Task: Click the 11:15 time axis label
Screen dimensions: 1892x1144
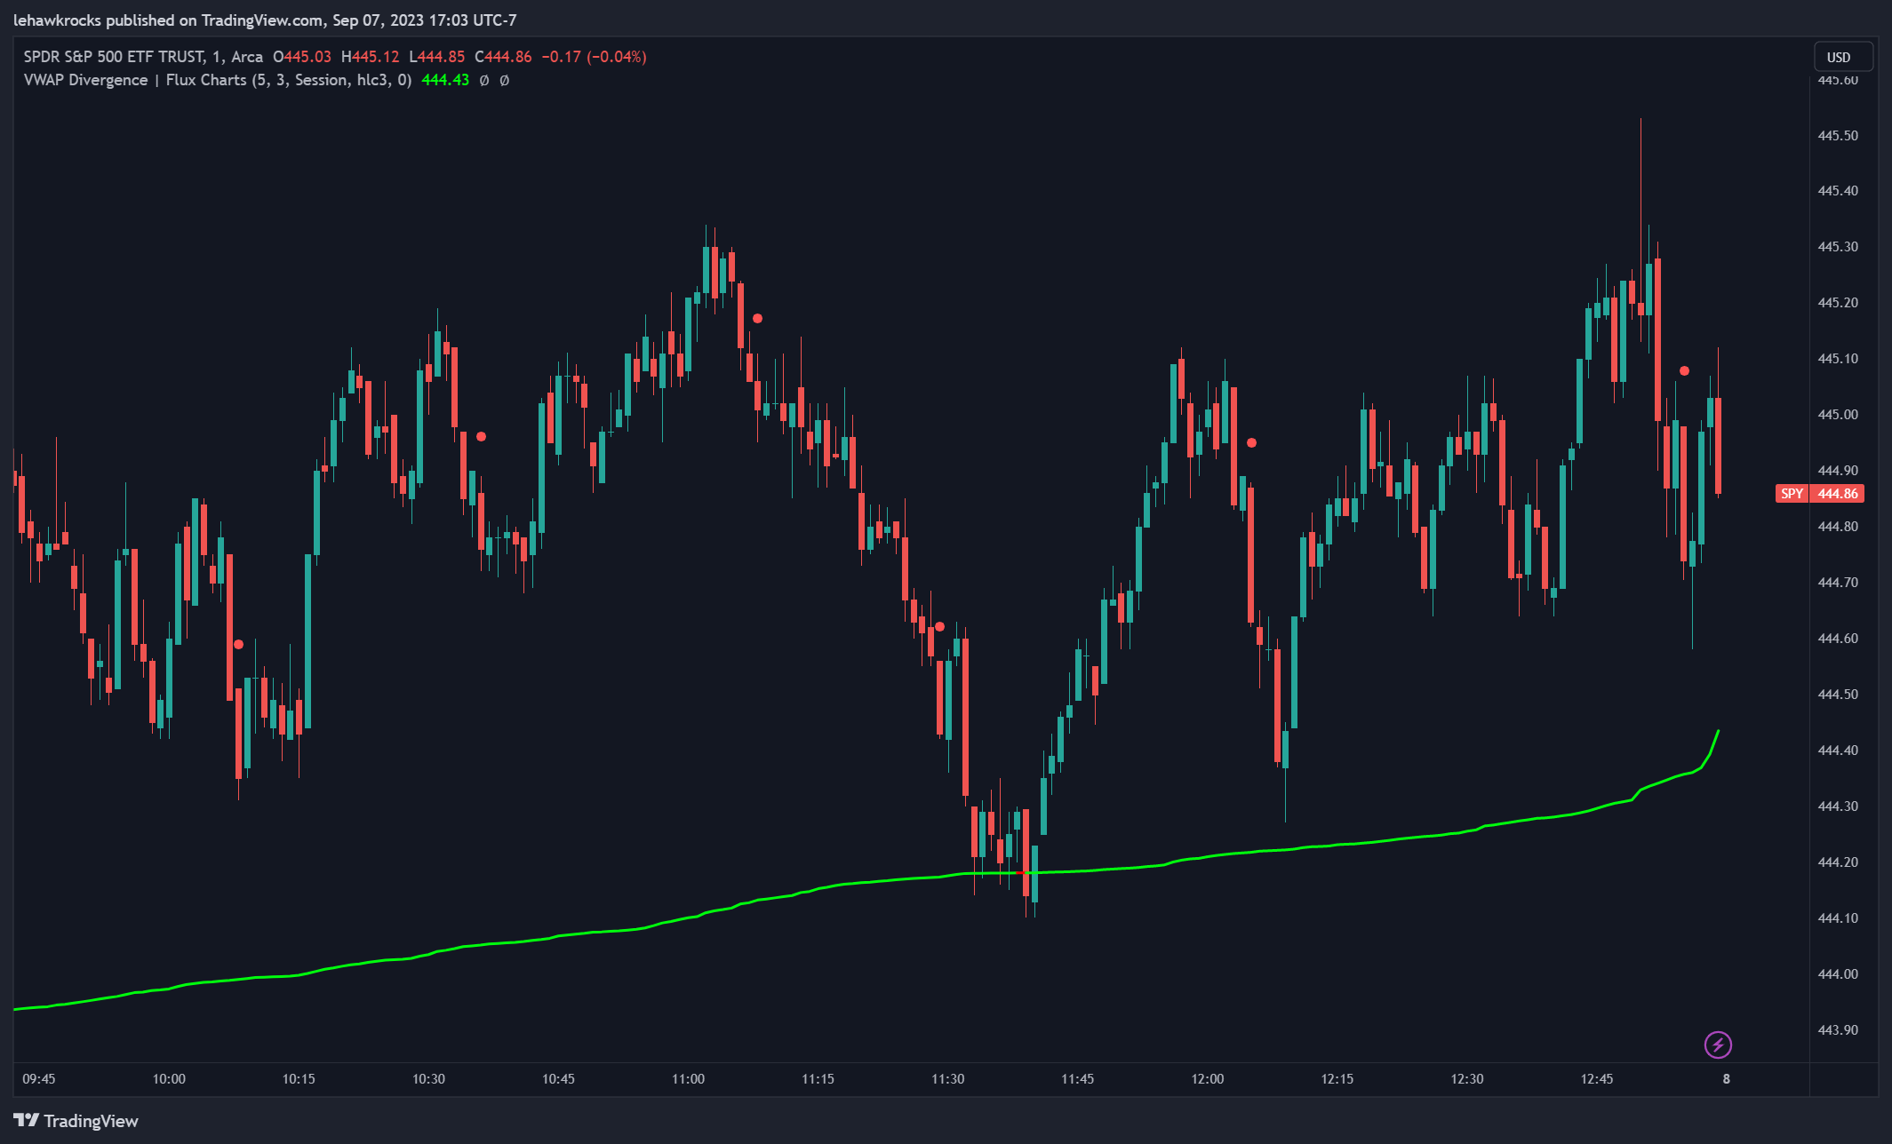Action: [x=818, y=1078]
